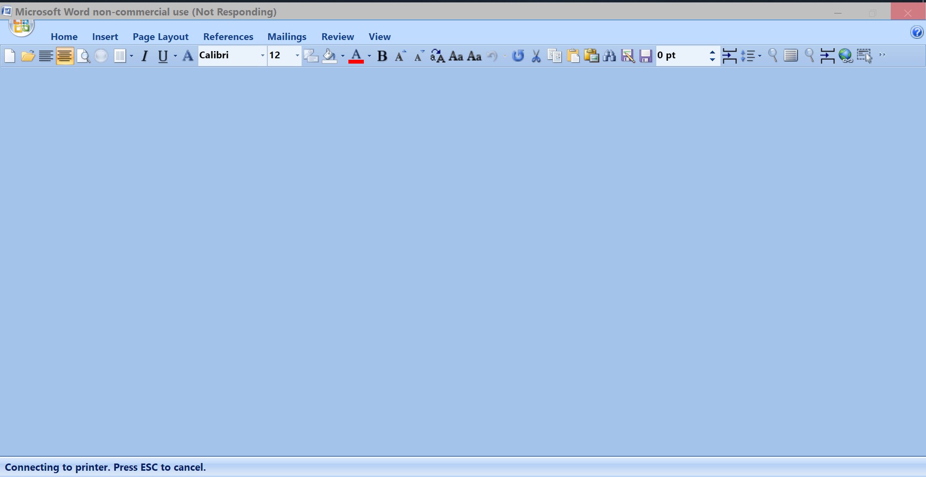Toggle bold formatting
The image size is (926, 477).
click(x=382, y=56)
